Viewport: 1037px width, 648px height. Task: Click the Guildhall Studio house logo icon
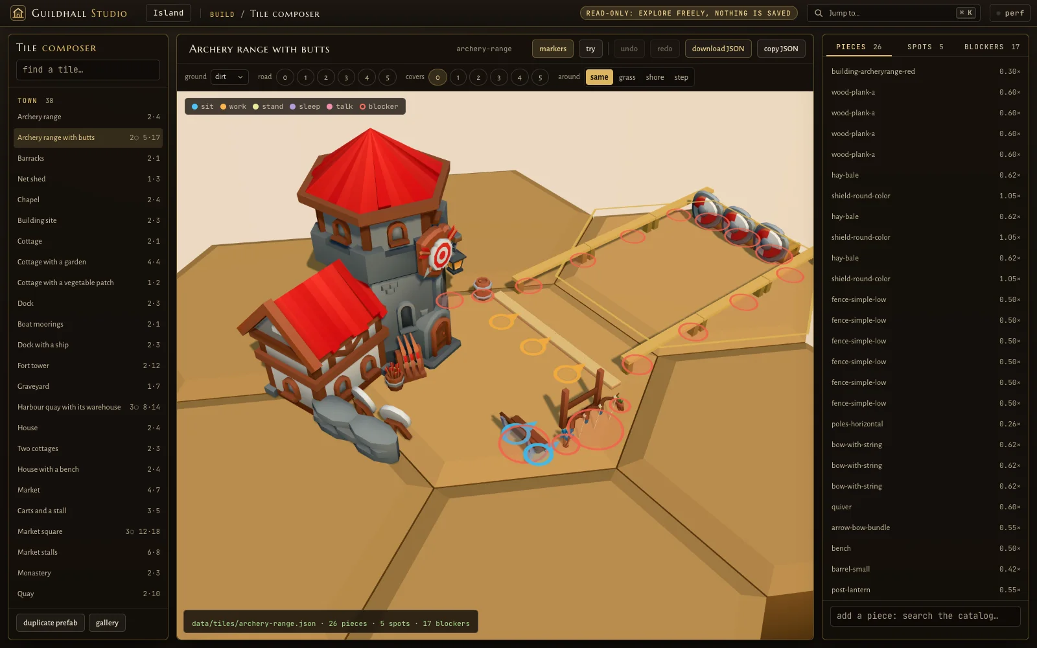tap(18, 13)
